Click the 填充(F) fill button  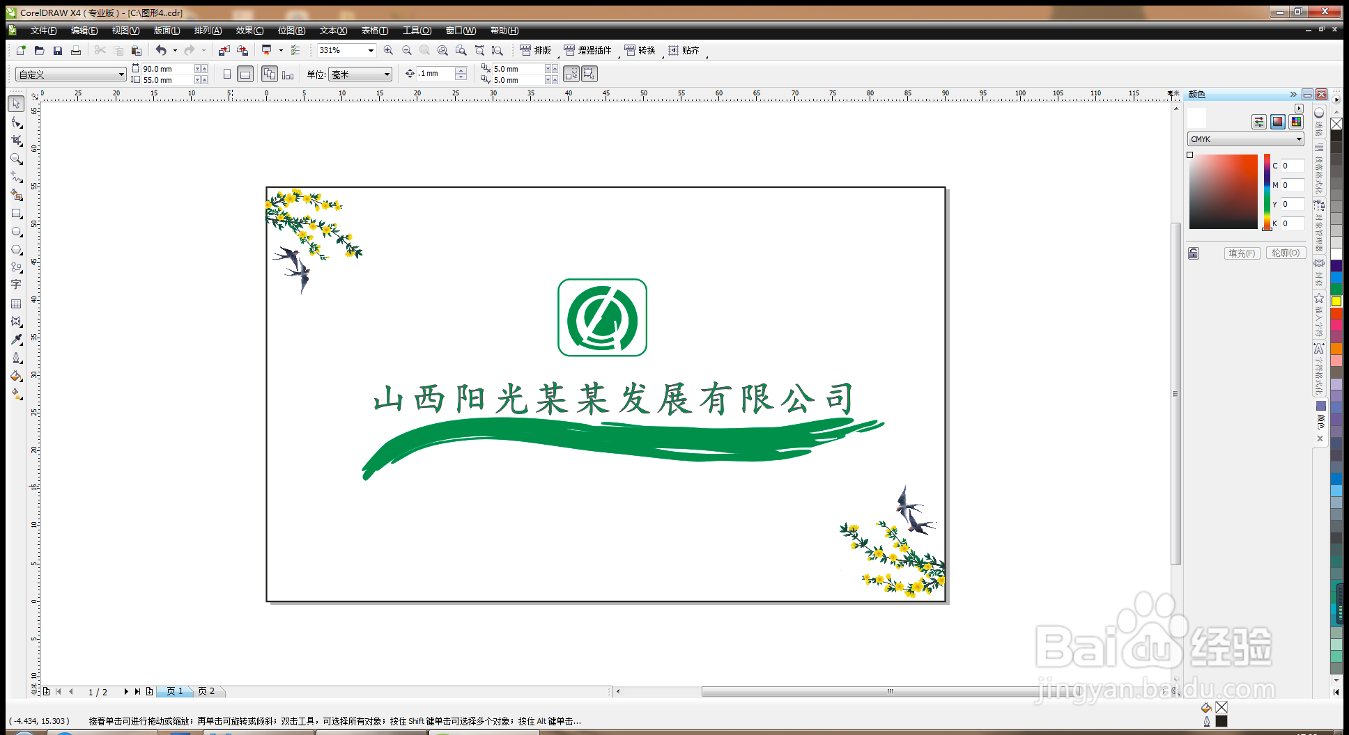1242,253
